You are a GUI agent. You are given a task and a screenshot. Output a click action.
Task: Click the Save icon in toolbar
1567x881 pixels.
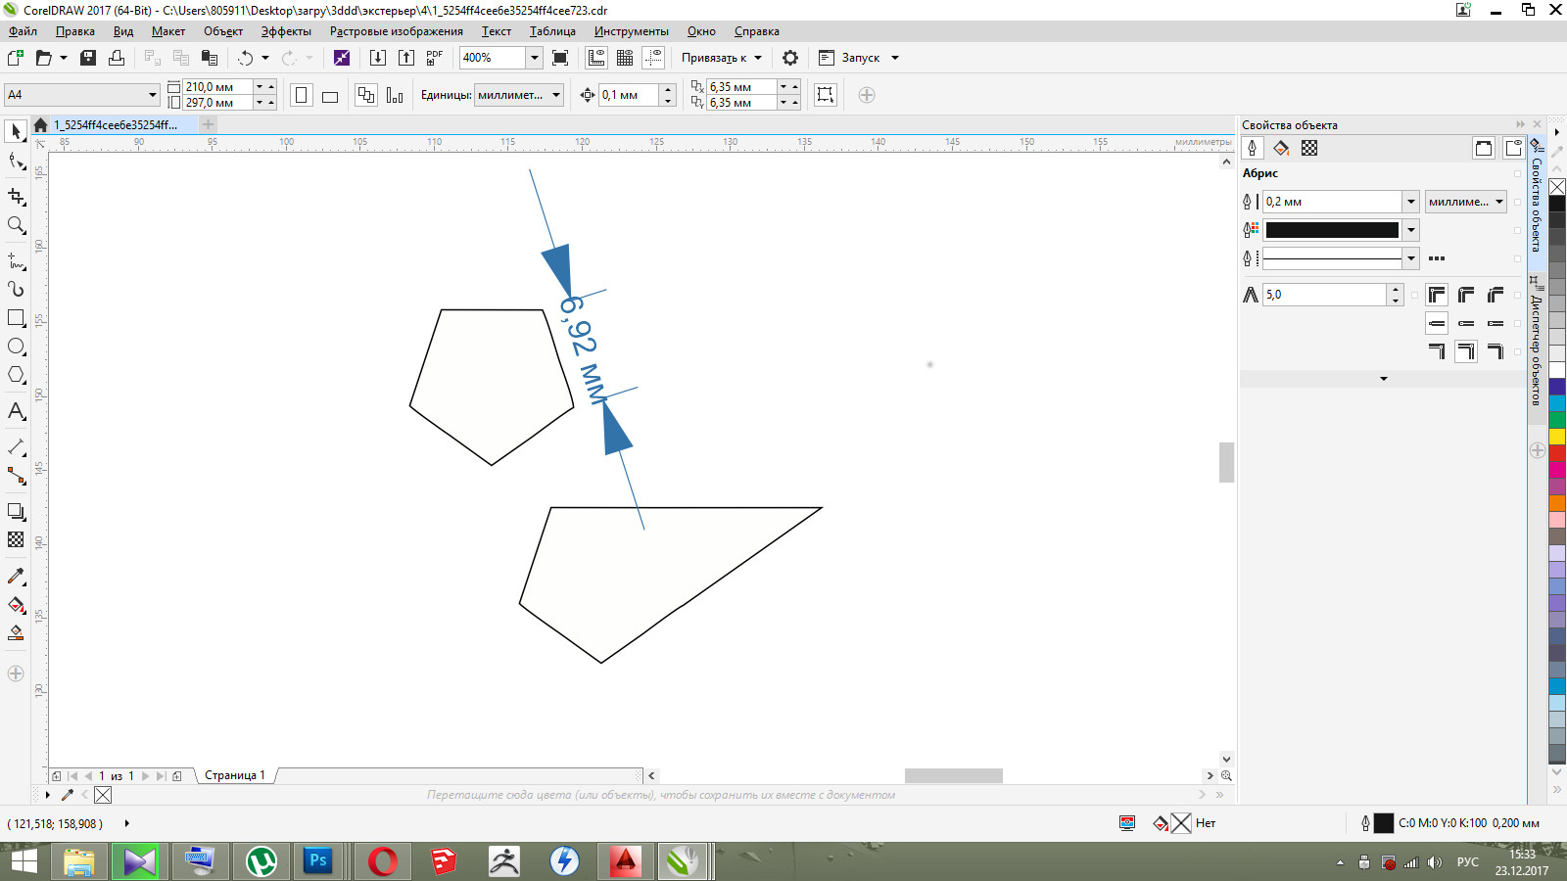point(88,58)
